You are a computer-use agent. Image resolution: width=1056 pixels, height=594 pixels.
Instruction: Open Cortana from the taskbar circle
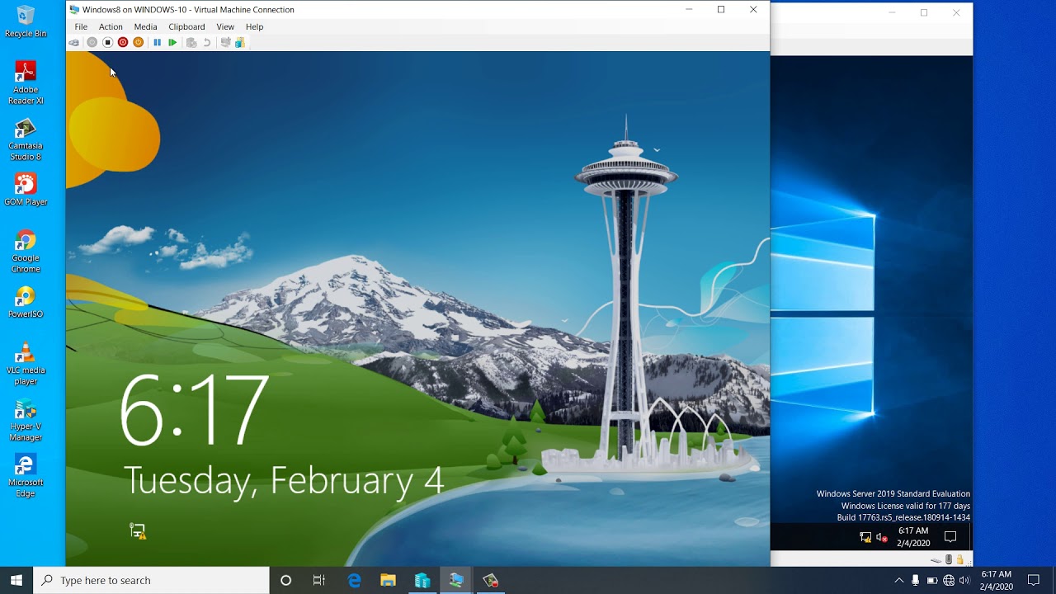tap(285, 580)
